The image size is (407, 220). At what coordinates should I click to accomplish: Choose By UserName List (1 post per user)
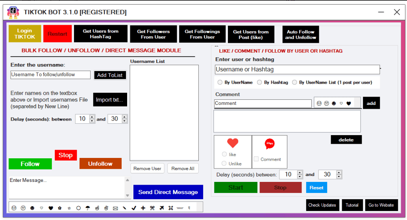coord(294,82)
